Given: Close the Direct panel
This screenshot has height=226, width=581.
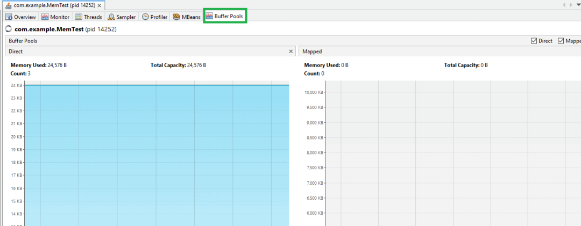Looking at the screenshot, I should point(291,52).
